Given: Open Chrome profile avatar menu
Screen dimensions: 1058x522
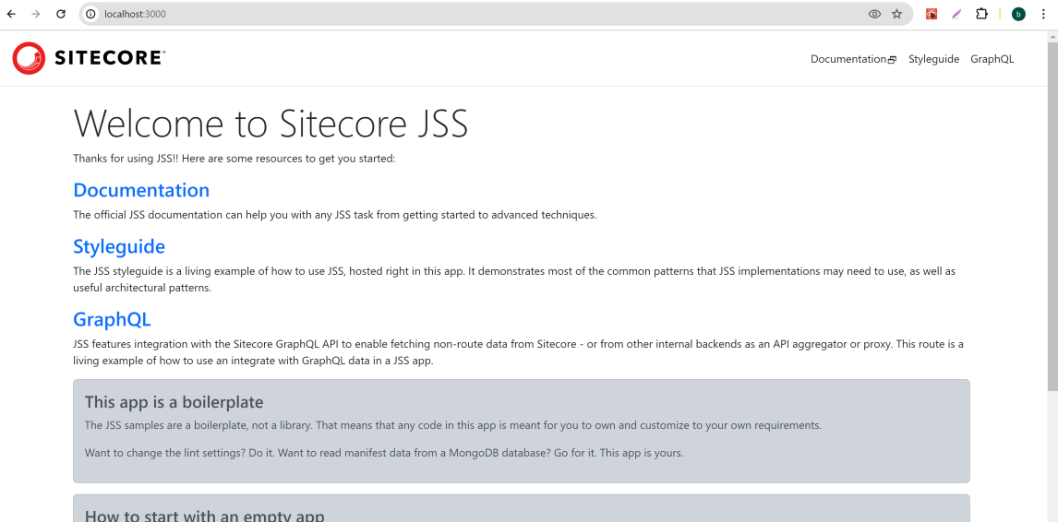Looking at the screenshot, I should (1018, 14).
